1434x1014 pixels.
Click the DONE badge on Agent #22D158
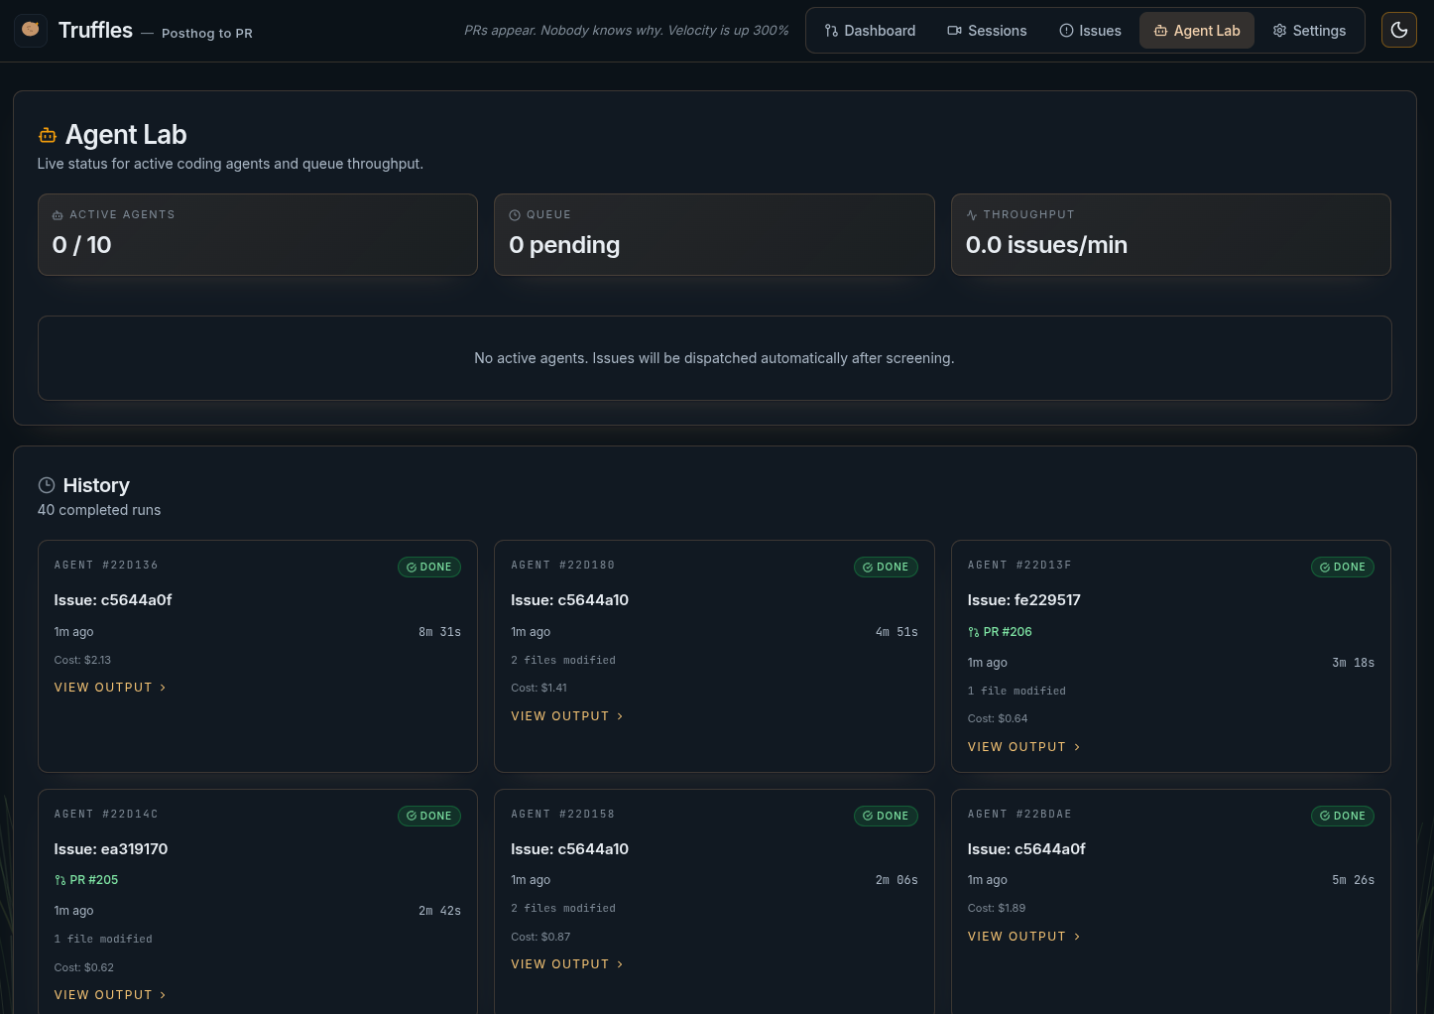886,816
